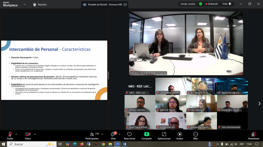Click Abandonar to leave the meeting
Image resolution: width=263 pixels, height=147 pixels.
click(x=254, y=135)
